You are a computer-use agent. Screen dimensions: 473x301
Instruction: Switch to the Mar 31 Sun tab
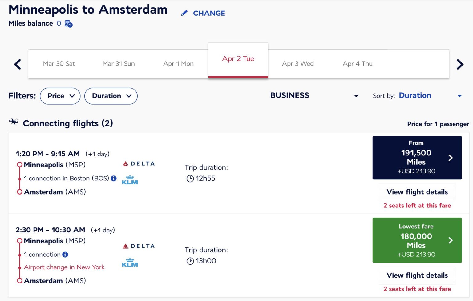(x=119, y=64)
